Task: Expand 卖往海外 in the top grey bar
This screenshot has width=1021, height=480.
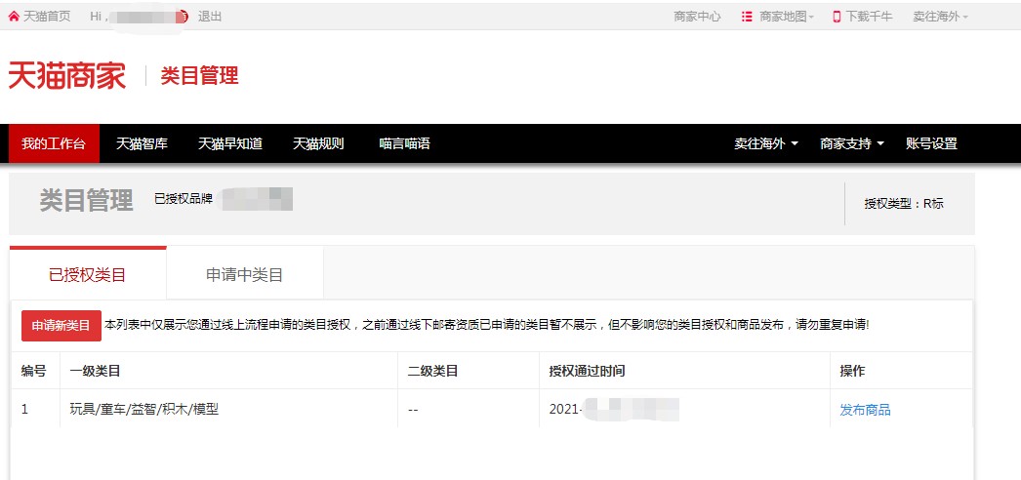Action: pos(940,17)
